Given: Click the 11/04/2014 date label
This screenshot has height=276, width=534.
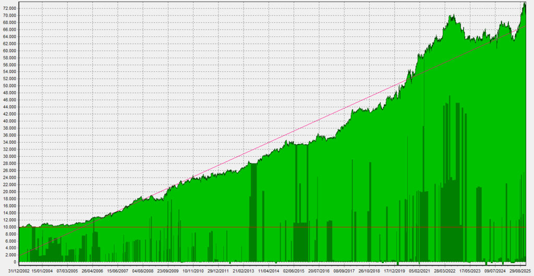Looking at the screenshot, I should [x=269, y=271].
